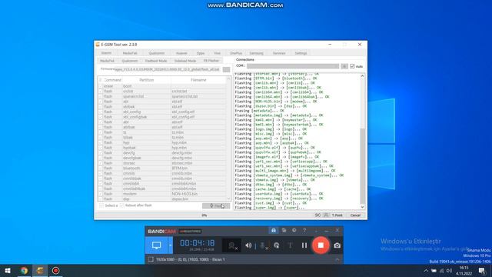Open E-GSM Tool taskbar icon

tap(40, 270)
